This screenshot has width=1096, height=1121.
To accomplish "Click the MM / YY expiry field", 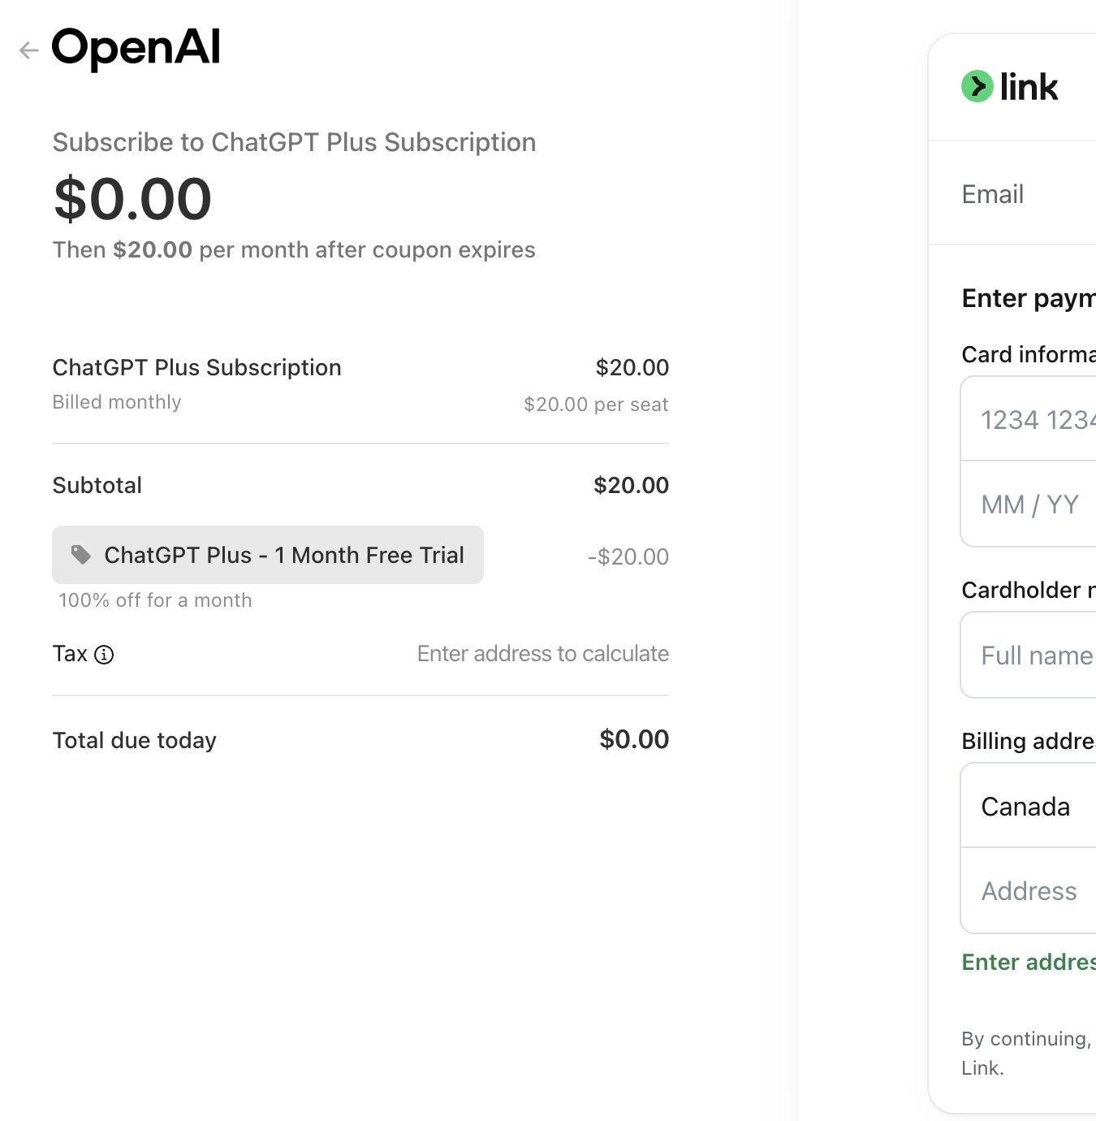I will click(1029, 504).
